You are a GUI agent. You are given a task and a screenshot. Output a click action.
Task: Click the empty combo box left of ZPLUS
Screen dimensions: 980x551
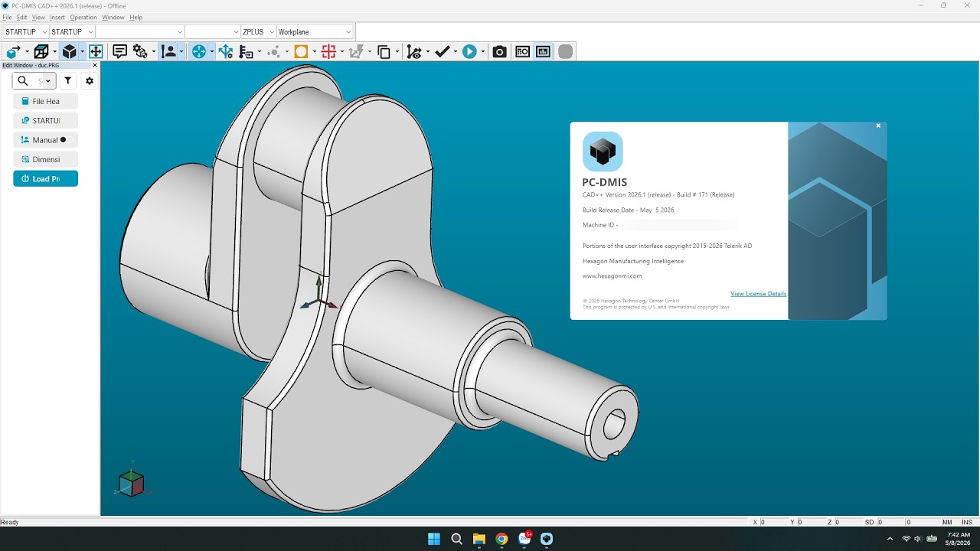click(213, 32)
